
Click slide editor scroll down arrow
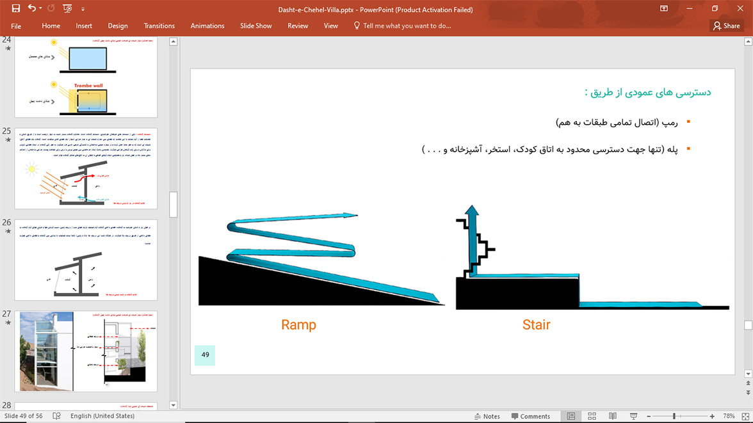click(x=748, y=374)
